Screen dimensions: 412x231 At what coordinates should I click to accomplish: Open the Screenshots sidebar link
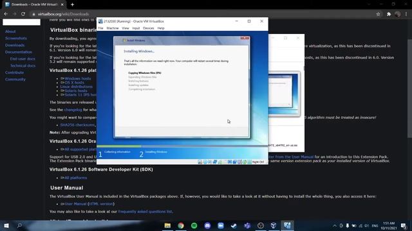(x=15, y=38)
